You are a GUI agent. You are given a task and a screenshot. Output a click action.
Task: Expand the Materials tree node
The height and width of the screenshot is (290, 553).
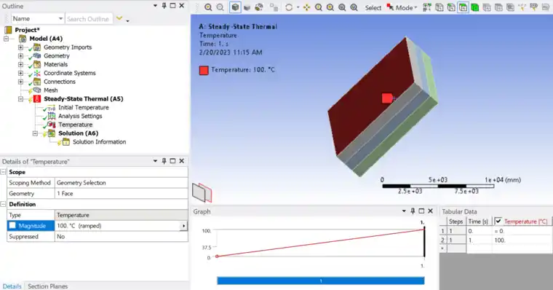pyautogui.click(x=20, y=64)
